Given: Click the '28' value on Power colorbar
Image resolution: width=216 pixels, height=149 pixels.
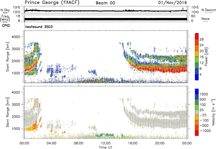Looking at the screenshot, I should pos(201,39).
